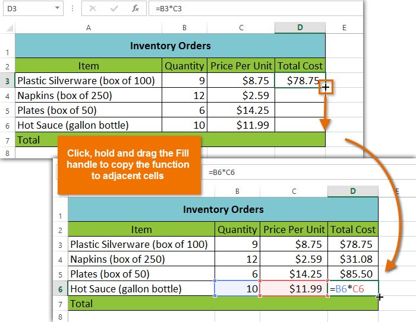The width and height of the screenshot is (416, 322).
Task: Click the Inventory Orders title cell in top sheet
Action: [x=171, y=46]
